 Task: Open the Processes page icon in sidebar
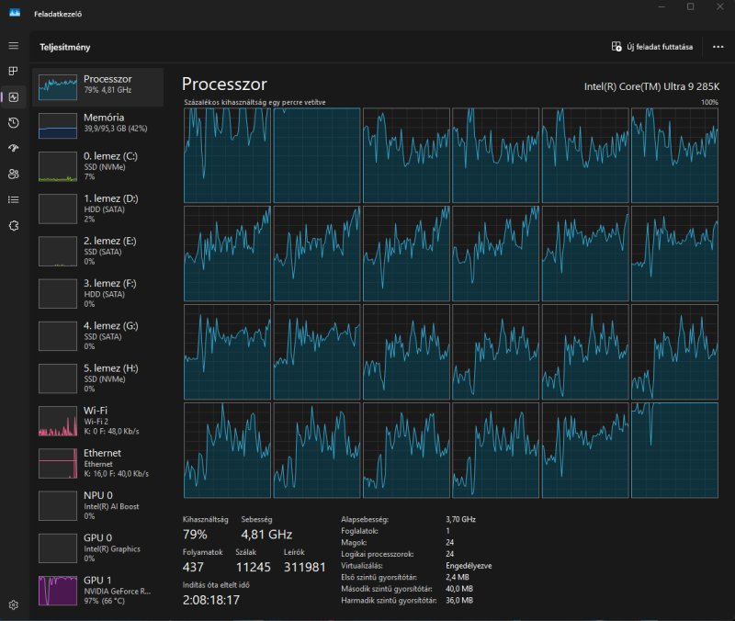pyautogui.click(x=14, y=72)
